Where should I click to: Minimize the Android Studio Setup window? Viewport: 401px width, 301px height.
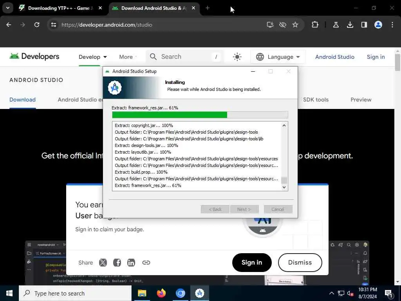253,71
